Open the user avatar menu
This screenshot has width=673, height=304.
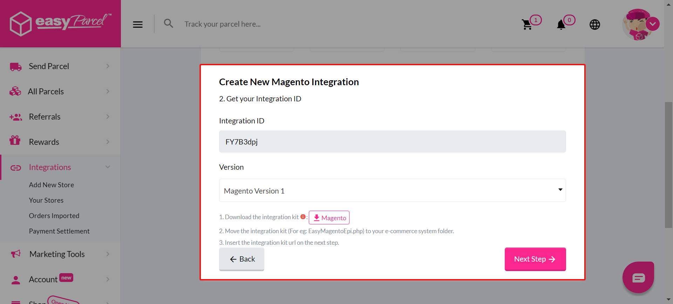(x=638, y=25)
